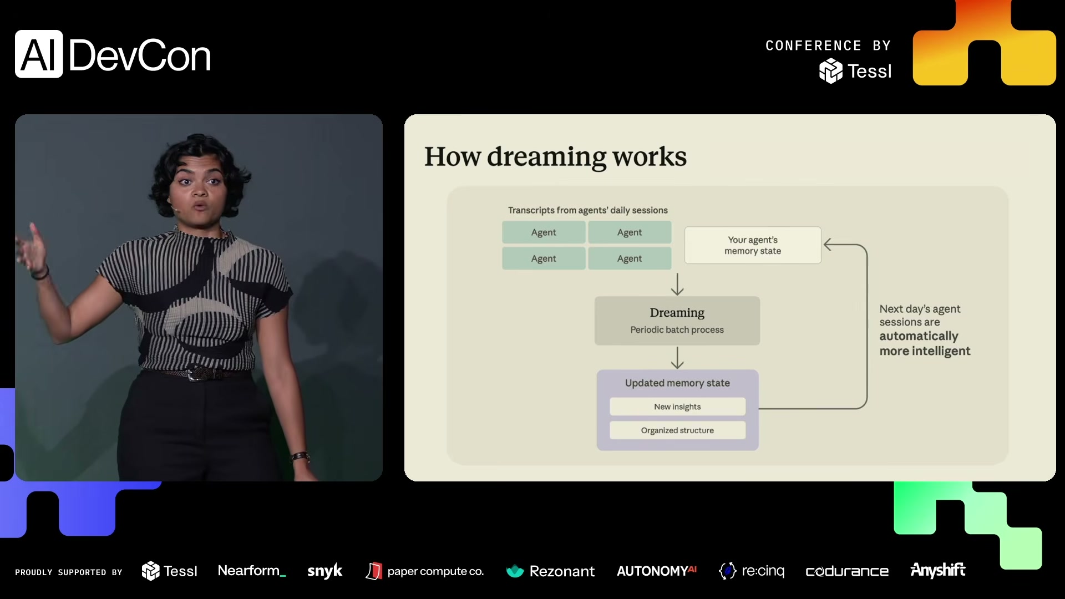Open the Nearform_ sponsor logo
The image size is (1065, 599).
click(x=251, y=571)
